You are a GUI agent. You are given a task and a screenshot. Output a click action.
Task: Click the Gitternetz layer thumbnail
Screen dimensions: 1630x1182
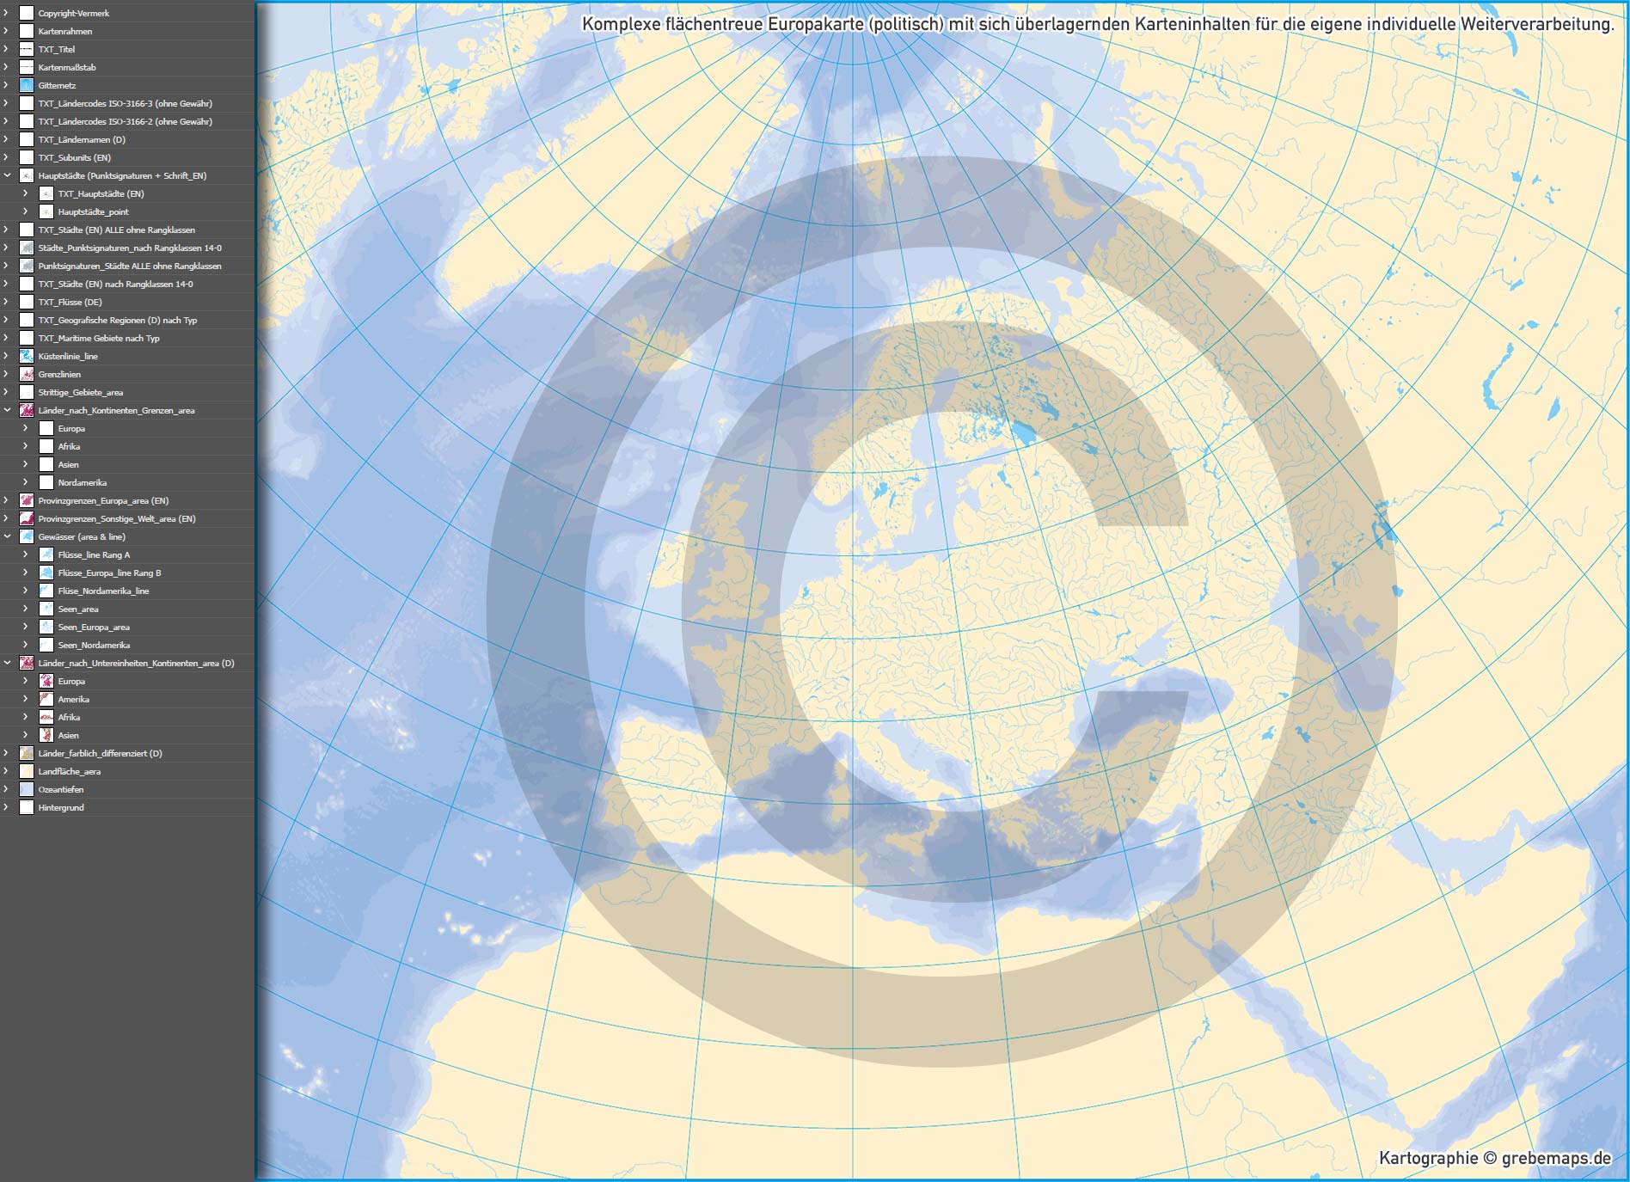click(26, 85)
